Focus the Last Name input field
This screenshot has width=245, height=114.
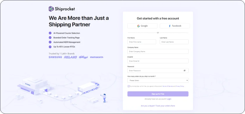(174, 42)
